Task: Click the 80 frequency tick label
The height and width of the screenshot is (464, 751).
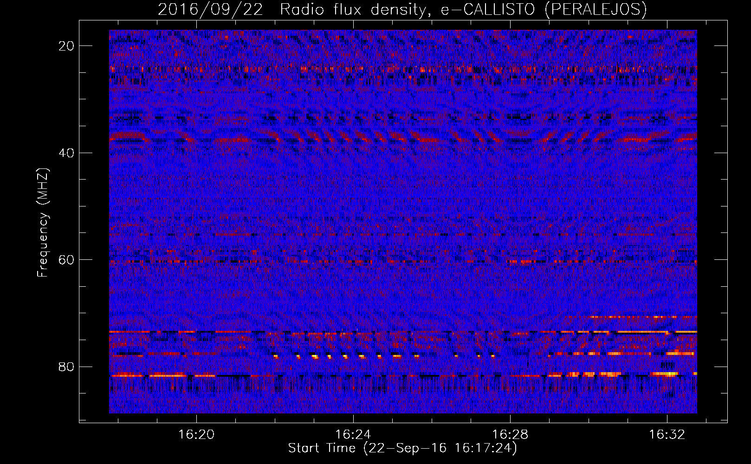Action: tap(67, 367)
